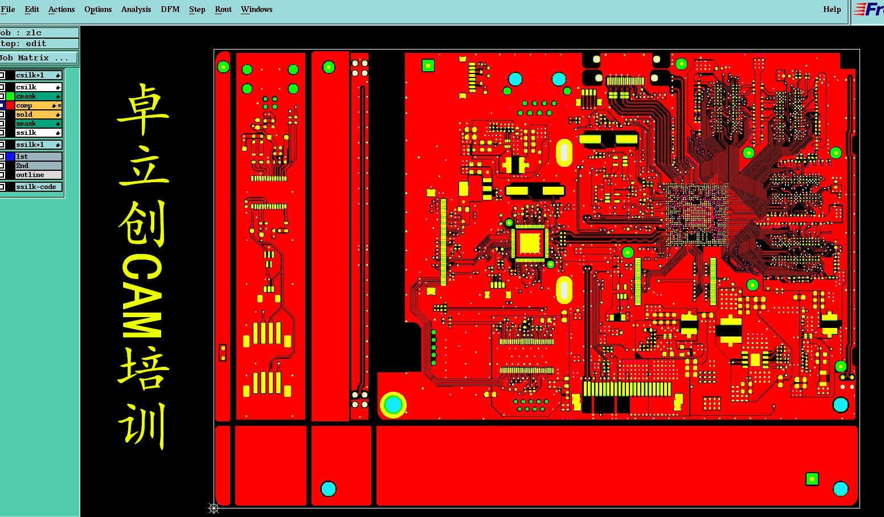Toggle the comp layer checkbox
Screen dimensions: 884x517
click(2, 105)
